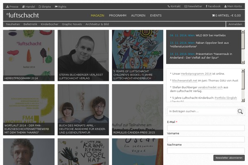Image resolution: width=248 pixels, height=165 pixels.
Task: Click the shopping cart icon
Action: point(213,16)
